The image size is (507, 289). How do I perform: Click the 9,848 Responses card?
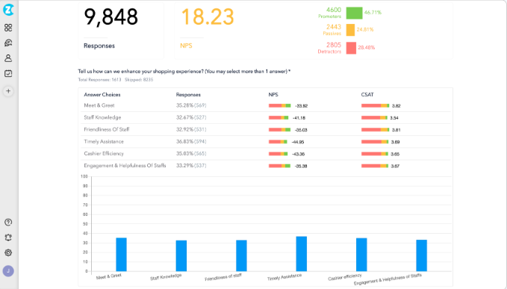tap(121, 31)
